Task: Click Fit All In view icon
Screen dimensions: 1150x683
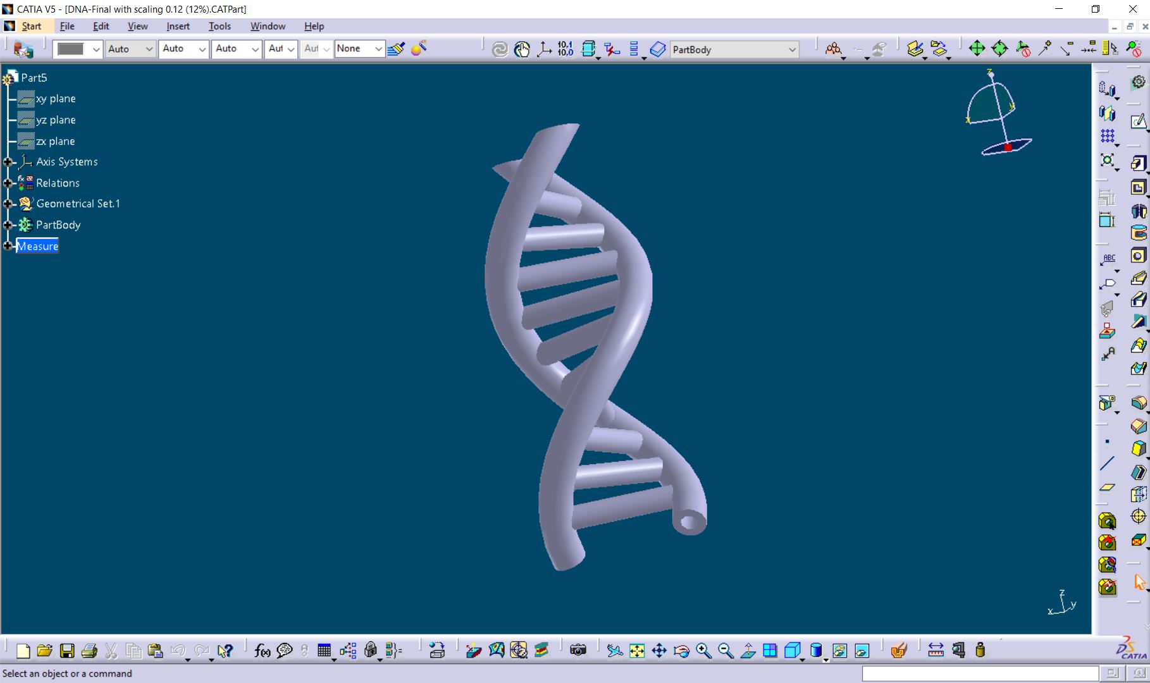Action: [637, 651]
